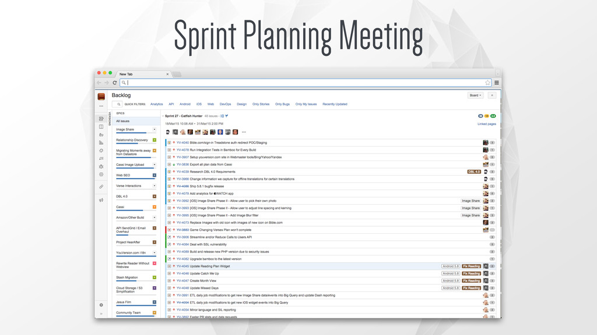The height and width of the screenshot is (335, 597).
Task: Toggle the DevOps quick filter
Action: coord(226,104)
